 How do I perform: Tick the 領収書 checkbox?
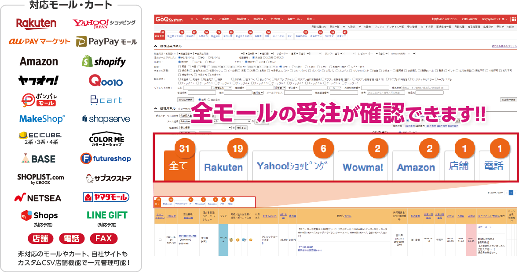(x=180, y=71)
